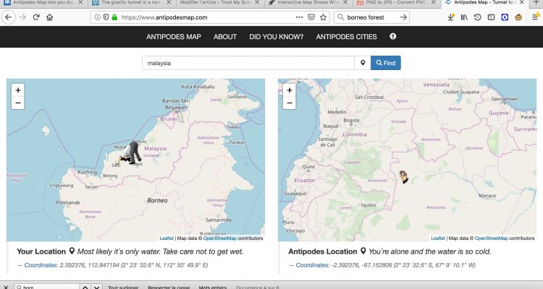Open ANTIPODES MAP nav item
This screenshot has height=289, width=543.
tap(174, 37)
